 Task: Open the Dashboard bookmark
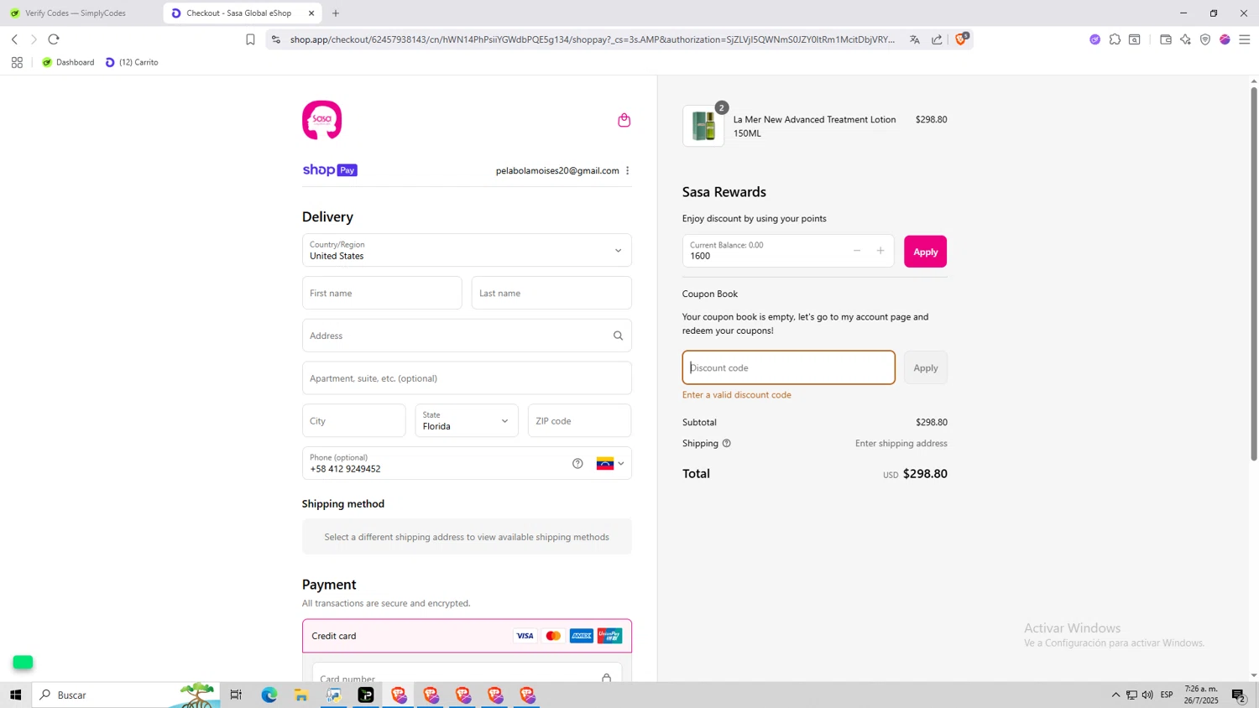pyautogui.click(x=68, y=62)
